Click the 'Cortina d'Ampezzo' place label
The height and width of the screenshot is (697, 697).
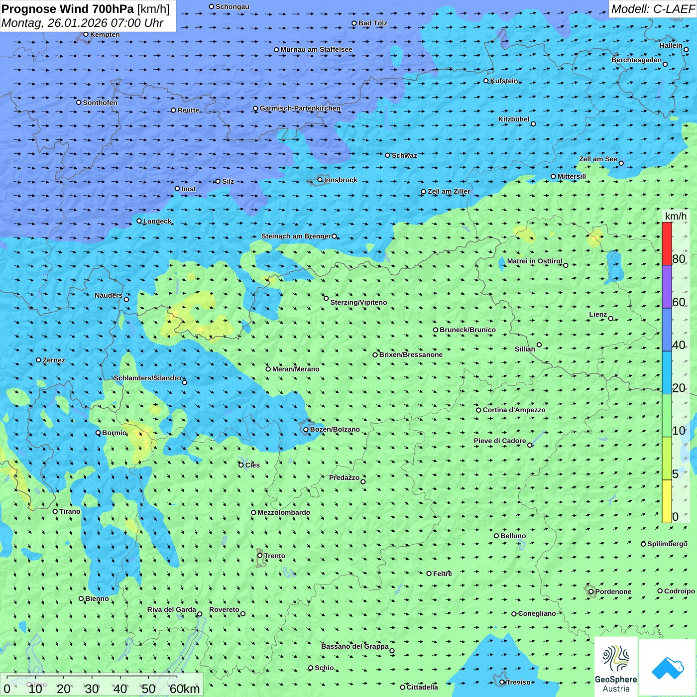[514, 410]
